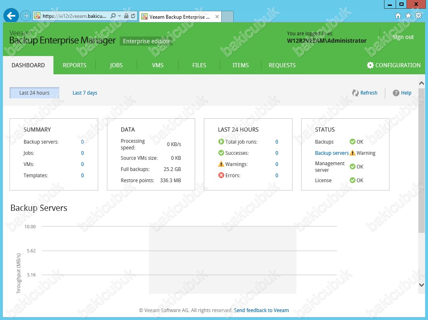
Task: Switch to the Last 7 days view
Action: pos(85,93)
